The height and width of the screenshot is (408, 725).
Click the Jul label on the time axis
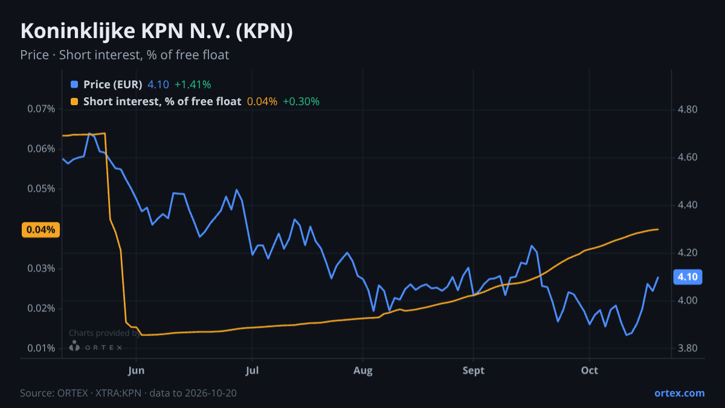(253, 371)
